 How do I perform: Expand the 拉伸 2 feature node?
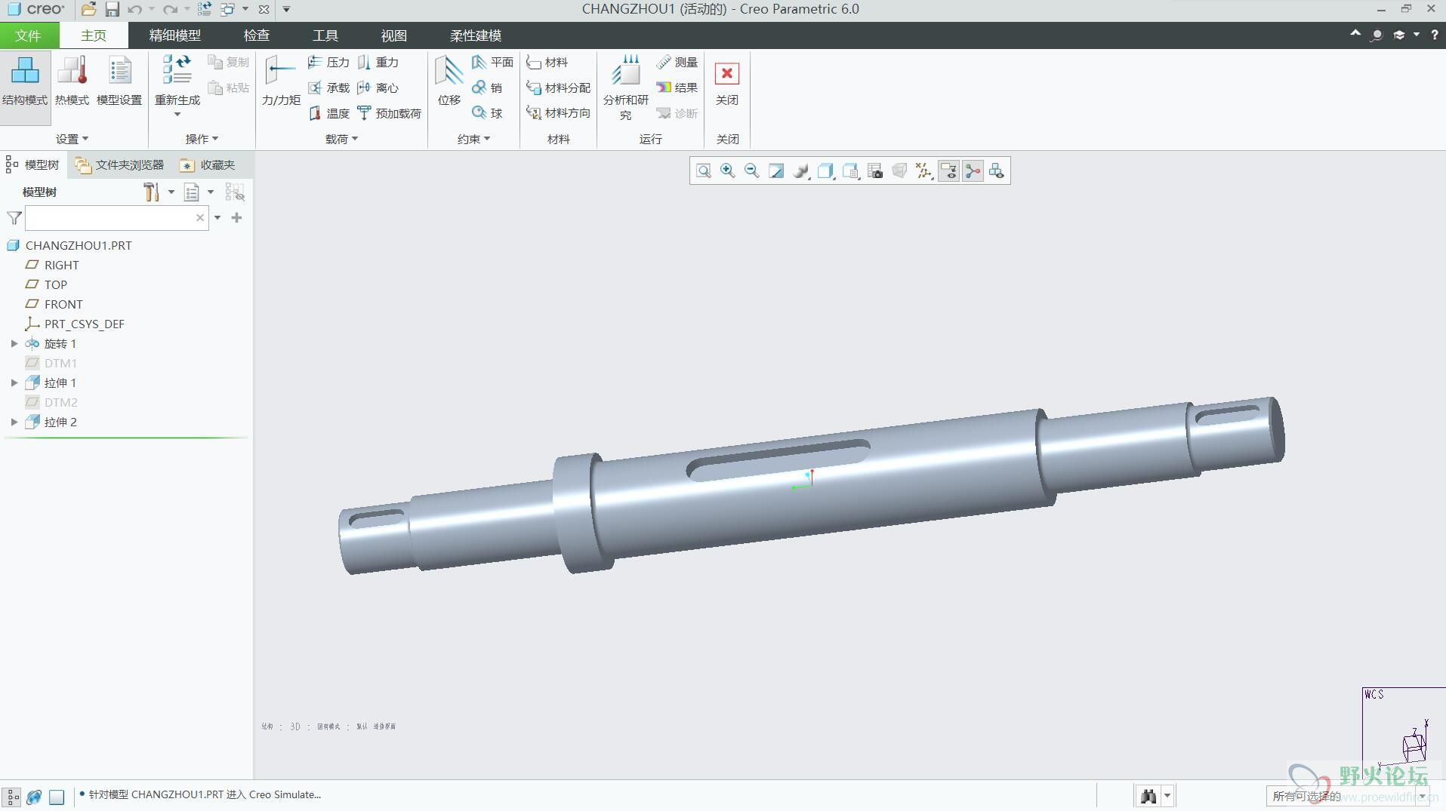click(x=14, y=422)
